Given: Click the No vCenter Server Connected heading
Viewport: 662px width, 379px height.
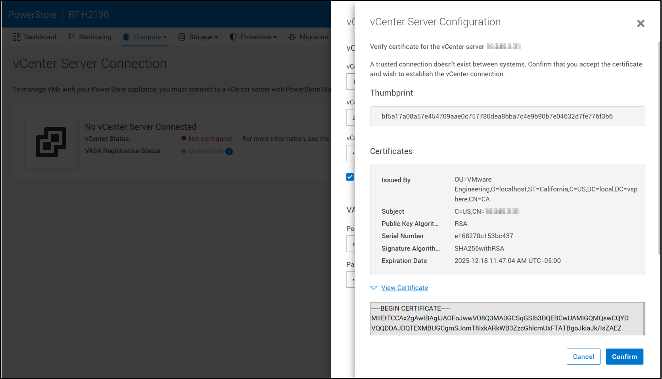Looking at the screenshot, I should coord(141,127).
